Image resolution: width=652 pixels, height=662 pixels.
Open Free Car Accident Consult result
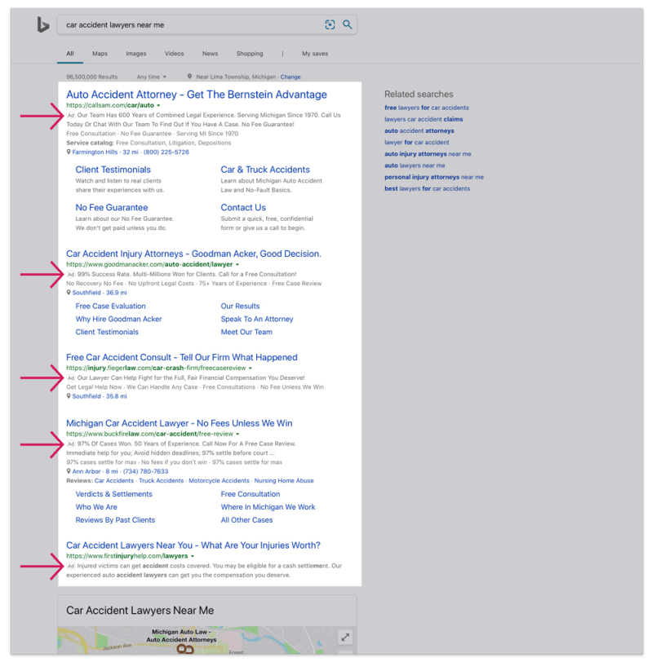pos(182,357)
